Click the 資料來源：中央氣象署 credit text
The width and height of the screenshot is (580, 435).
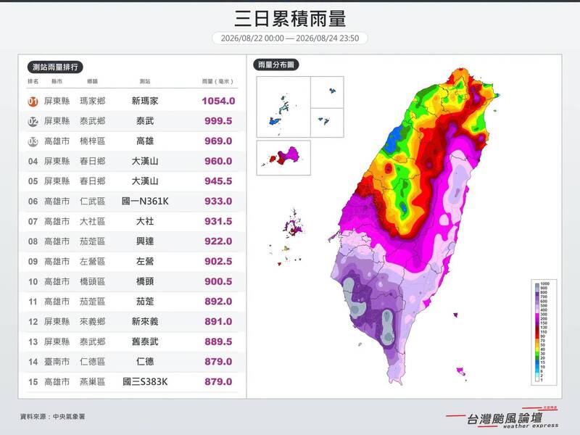52,416
